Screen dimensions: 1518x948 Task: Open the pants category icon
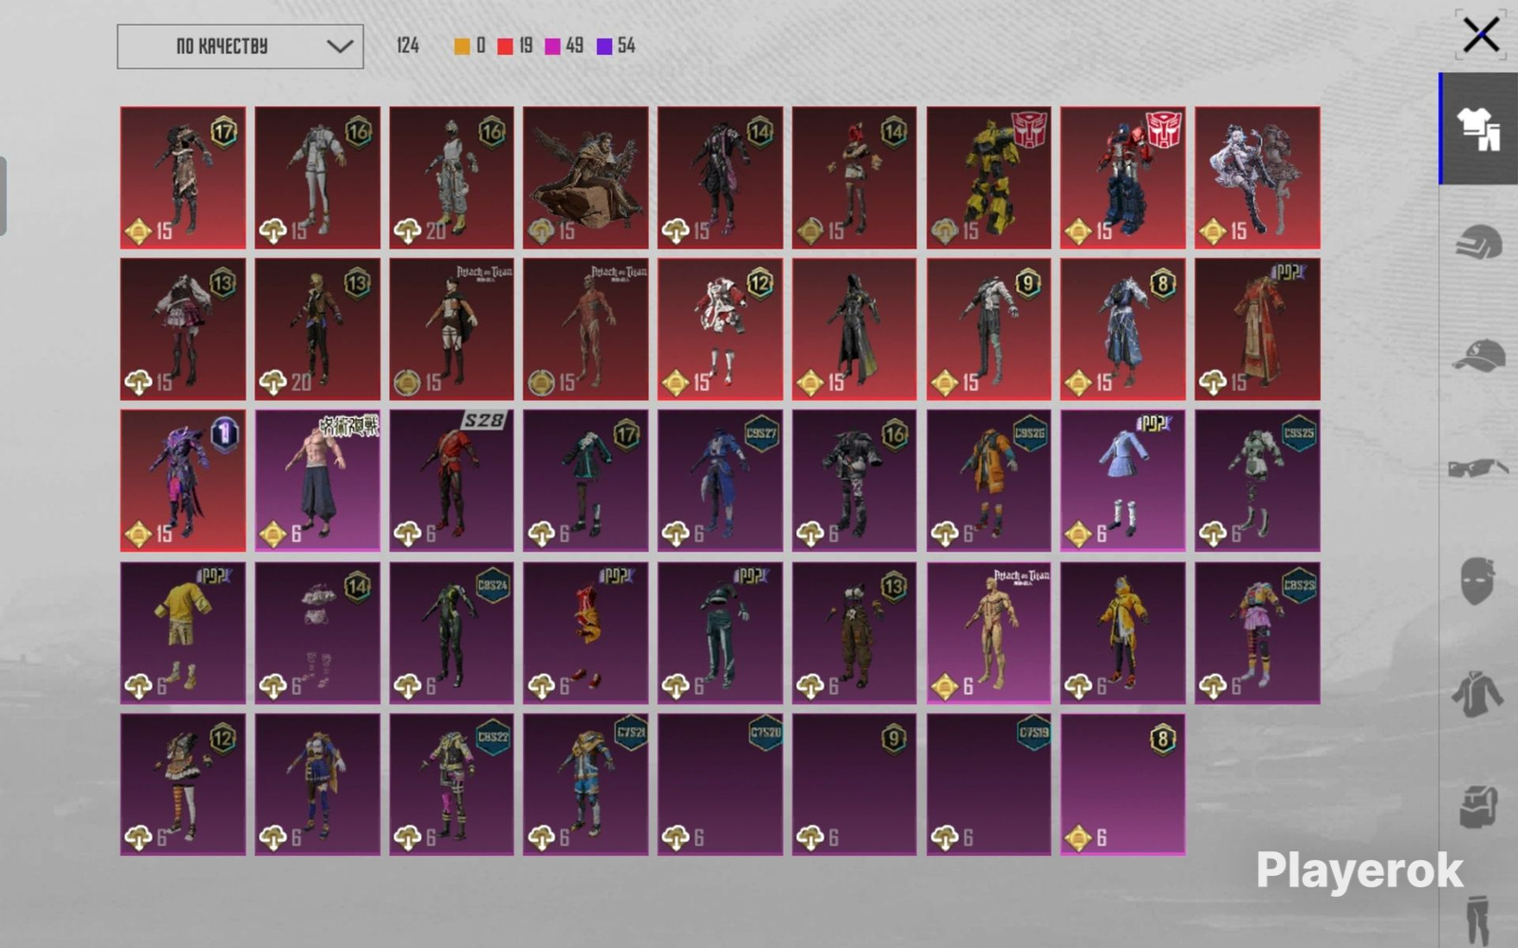(x=1478, y=918)
